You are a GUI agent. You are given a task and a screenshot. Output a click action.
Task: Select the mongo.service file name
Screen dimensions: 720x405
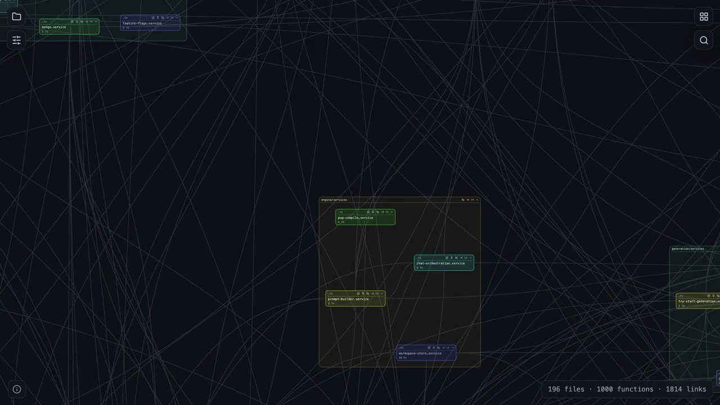pos(53,27)
